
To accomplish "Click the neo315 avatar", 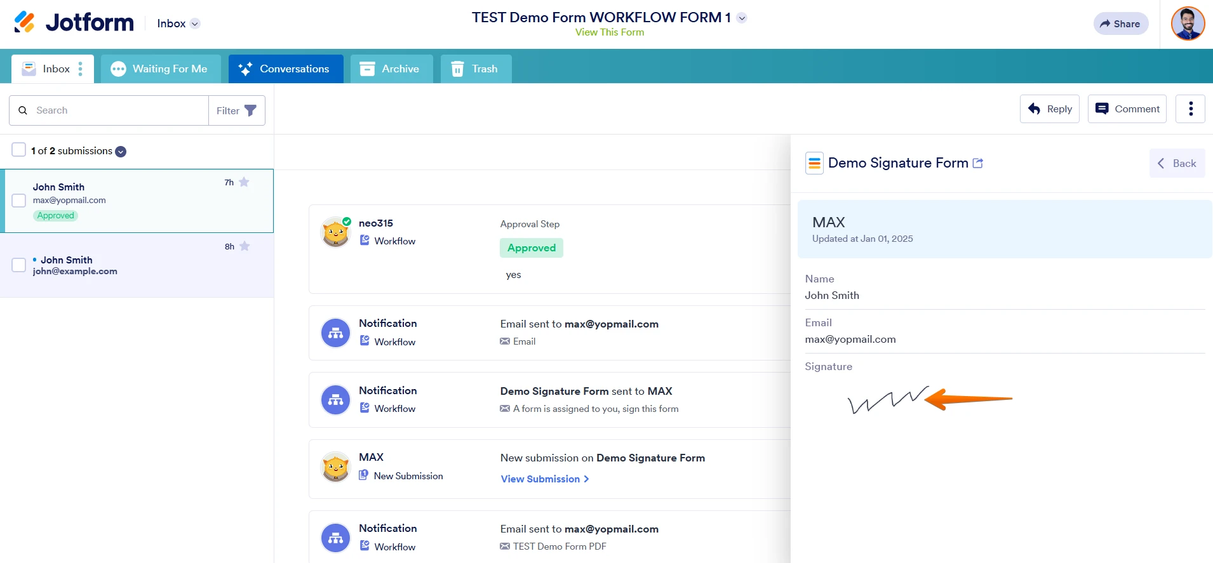I will 335,232.
